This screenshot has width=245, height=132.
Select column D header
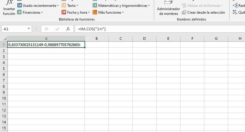click(x=144, y=39)
